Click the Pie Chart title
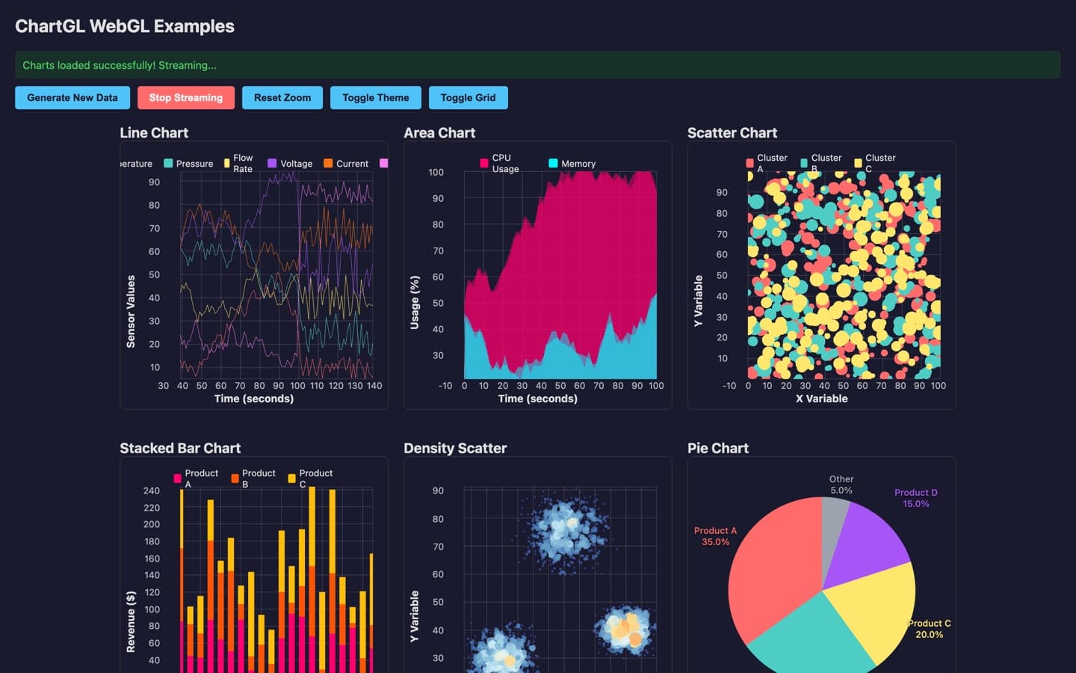 click(x=718, y=449)
